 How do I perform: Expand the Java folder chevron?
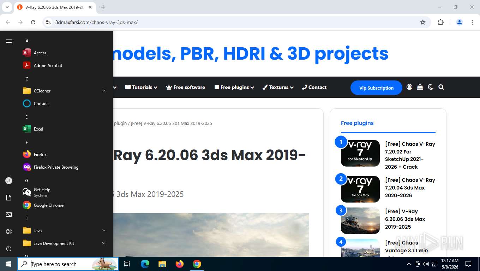click(x=104, y=231)
